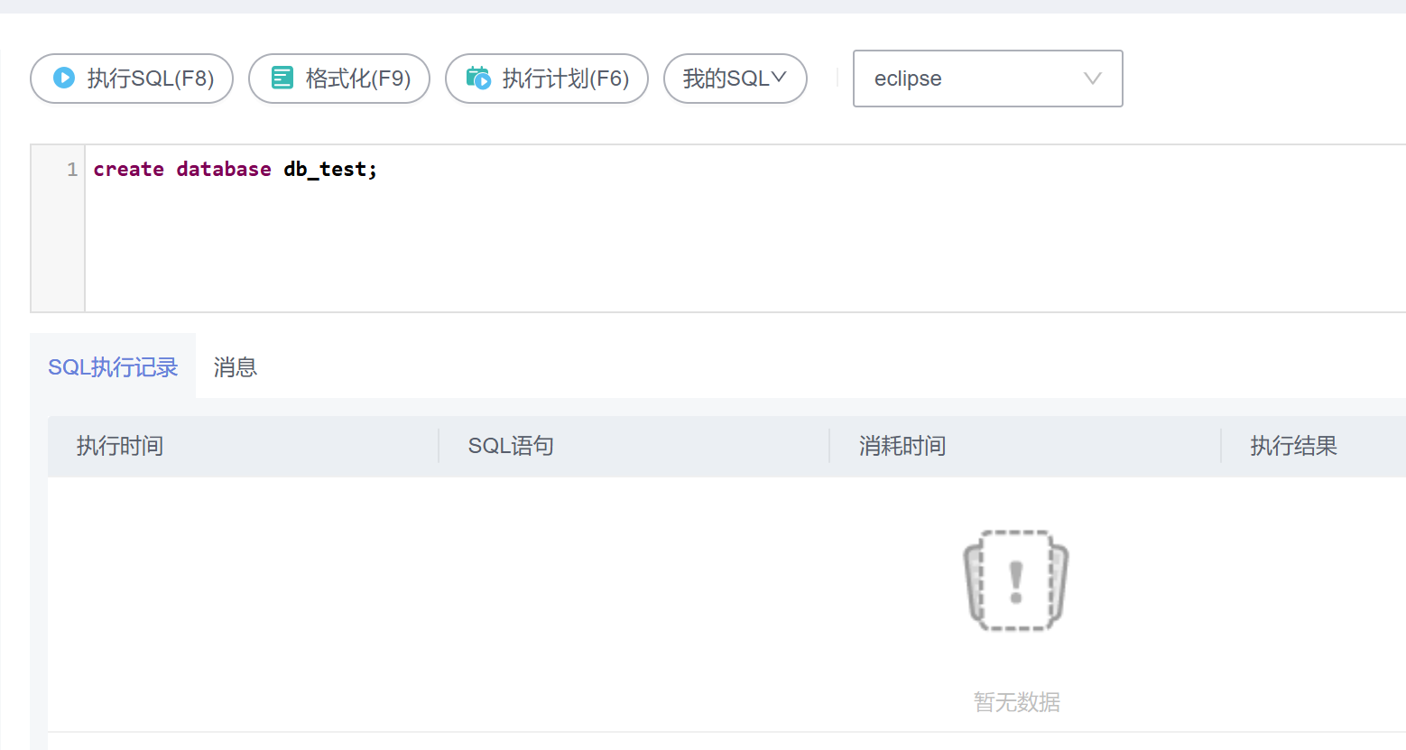Click the execution plan calendar icon
Viewport: 1406px width, 750px height.
(478, 79)
